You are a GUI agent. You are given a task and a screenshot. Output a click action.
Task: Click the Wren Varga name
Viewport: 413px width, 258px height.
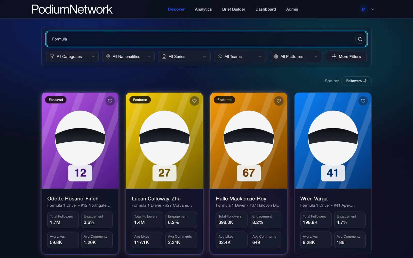[x=314, y=199]
